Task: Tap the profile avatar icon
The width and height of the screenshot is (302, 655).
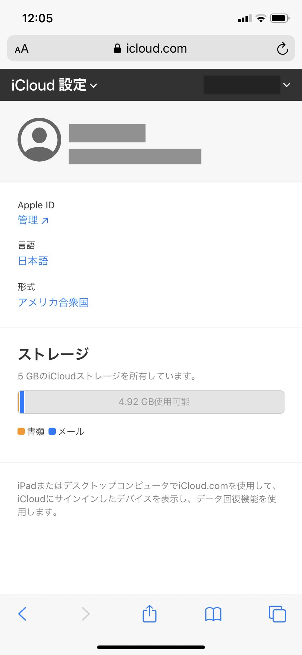Action: pyautogui.click(x=39, y=140)
